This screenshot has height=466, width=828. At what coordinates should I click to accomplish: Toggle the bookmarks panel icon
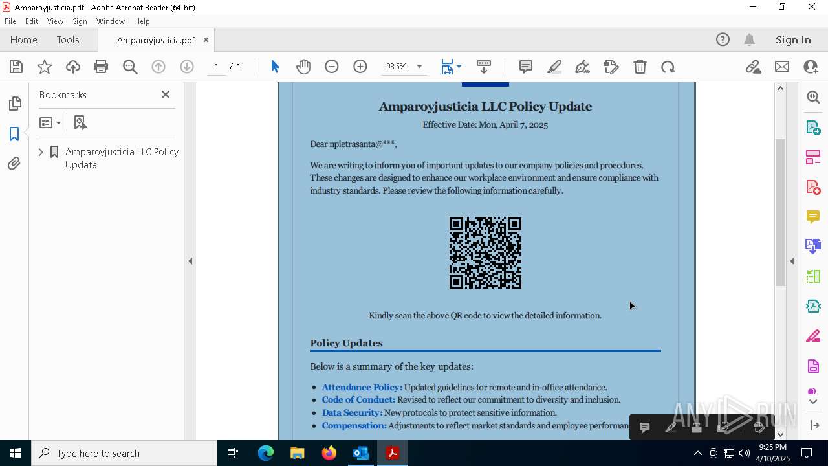click(14, 134)
